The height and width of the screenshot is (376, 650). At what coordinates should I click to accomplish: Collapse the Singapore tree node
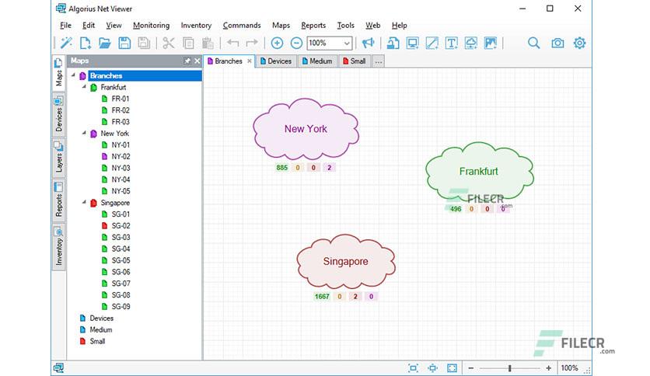click(84, 203)
